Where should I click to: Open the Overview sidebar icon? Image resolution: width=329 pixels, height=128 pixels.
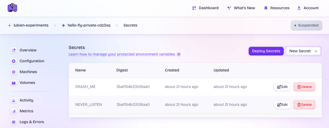[14, 50]
